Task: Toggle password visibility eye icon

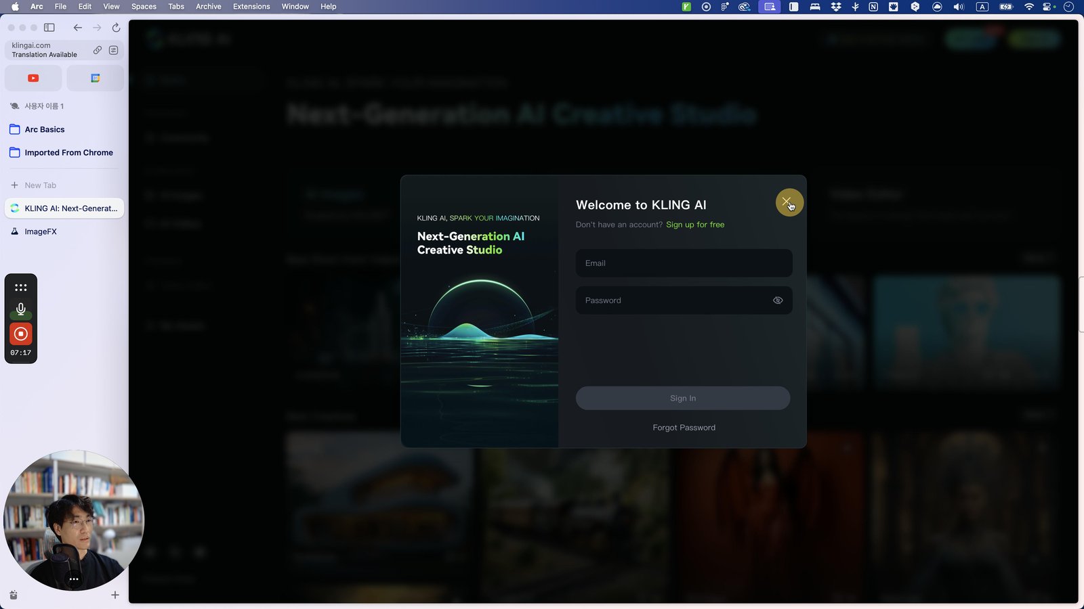Action: [778, 300]
